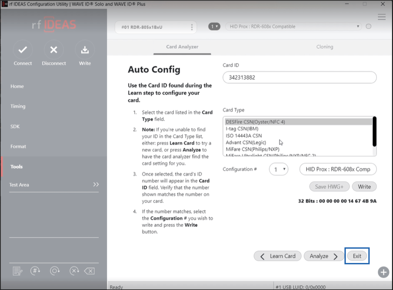Open the Home section
Screen dimensions: 393x290
pyautogui.click(x=17, y=86)
